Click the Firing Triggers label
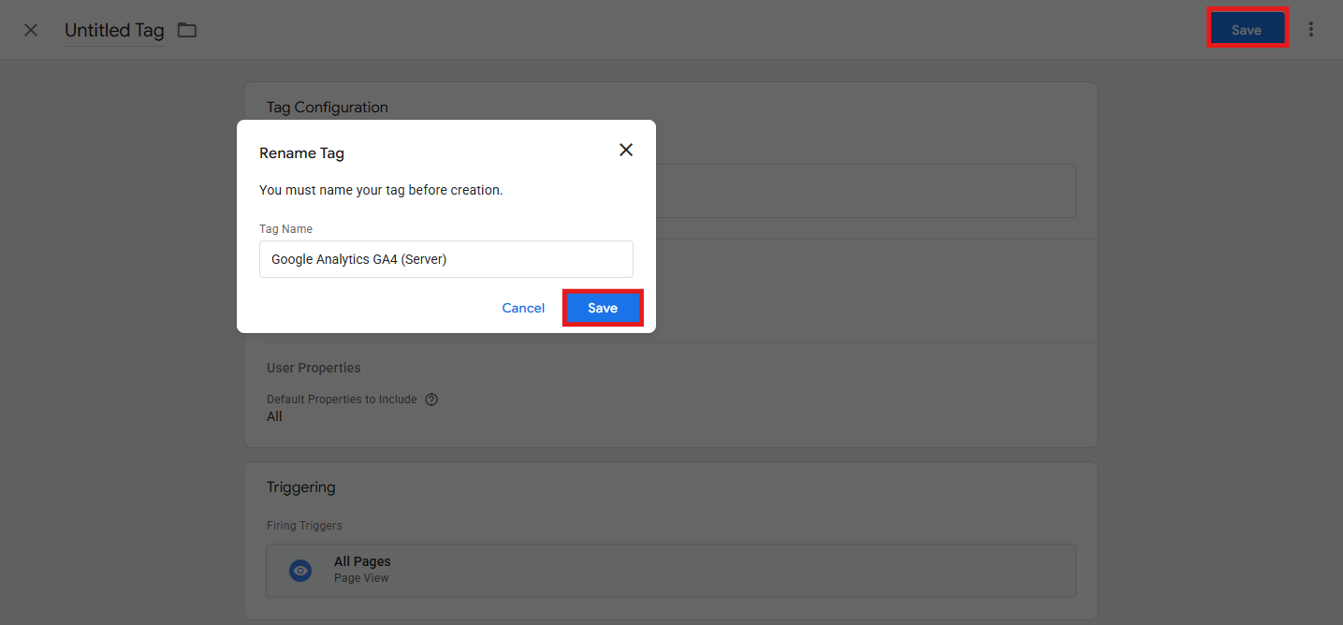 coord(304,526)
